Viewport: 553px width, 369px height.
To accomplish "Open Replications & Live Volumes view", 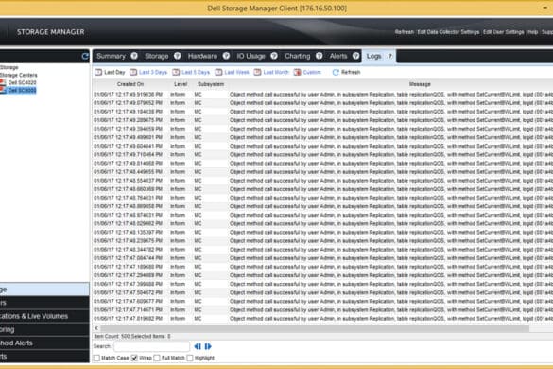I will (x=44, y=316).
